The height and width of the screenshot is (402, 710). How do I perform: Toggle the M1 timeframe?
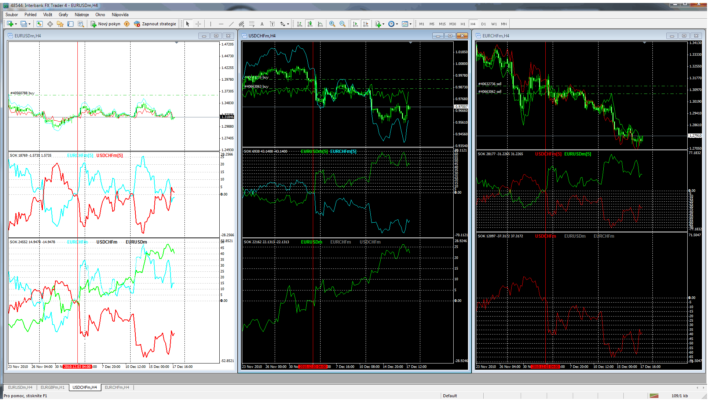(422, 24)
